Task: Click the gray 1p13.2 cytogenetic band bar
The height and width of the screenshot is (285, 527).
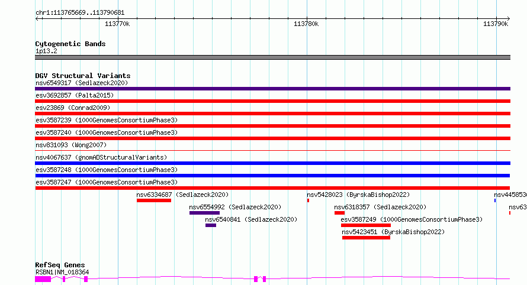Action: pos(272,57)
